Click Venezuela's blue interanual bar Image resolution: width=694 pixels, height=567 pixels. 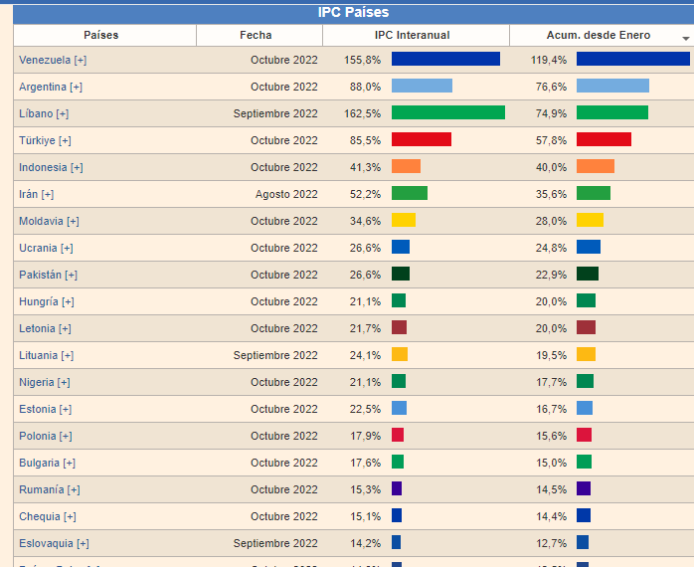445,60
